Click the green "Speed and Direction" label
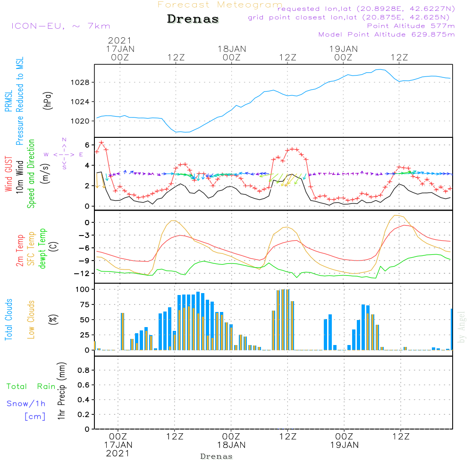Viewport: 472px width, 472px height. point(31,174)
